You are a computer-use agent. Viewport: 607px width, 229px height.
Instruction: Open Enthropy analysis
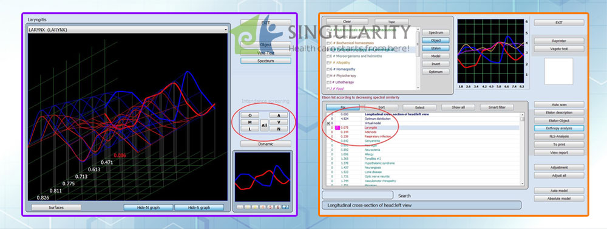559,128
